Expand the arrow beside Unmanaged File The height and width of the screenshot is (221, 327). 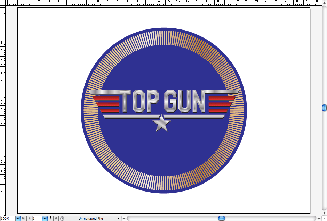pyautogui.click(x=119, y=218)
